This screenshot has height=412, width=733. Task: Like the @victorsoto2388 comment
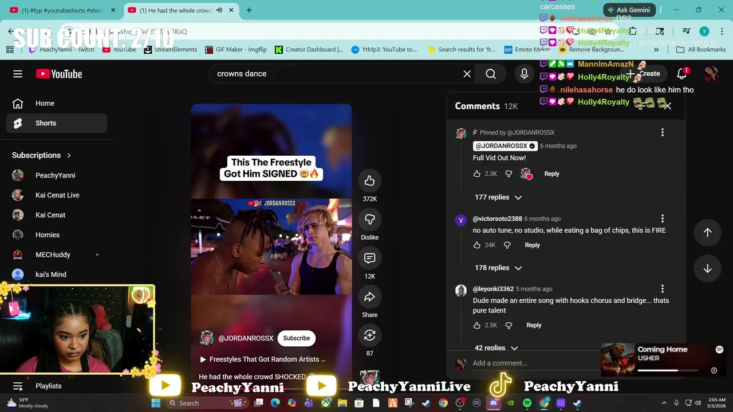(x=477, y=245)
